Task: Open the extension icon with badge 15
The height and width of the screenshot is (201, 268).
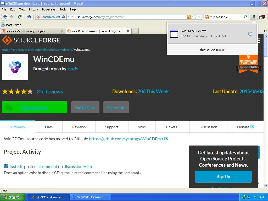Action: click(x=262, y=17)
